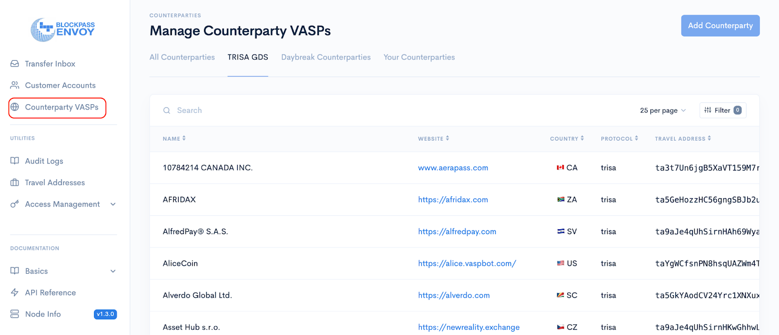Open API Reference documentation
This screenshot has height=335, width=779.
point(50,293)
